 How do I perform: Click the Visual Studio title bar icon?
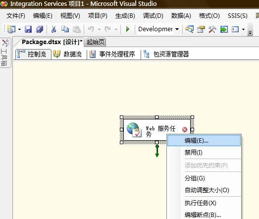[4, 4]
